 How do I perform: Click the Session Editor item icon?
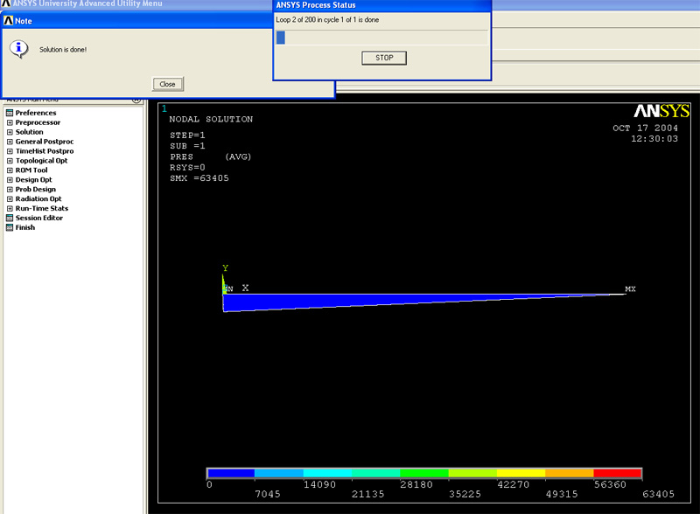(10, 218)
